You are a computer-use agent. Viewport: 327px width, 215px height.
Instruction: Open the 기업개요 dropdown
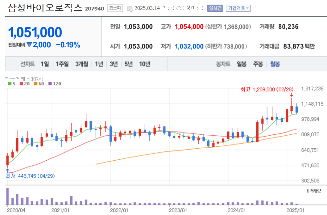pos(238,8)
